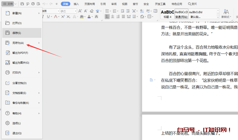Choose 输出为图片(G) in the file menu
The image size is (238, 140).
coord(22,63)
